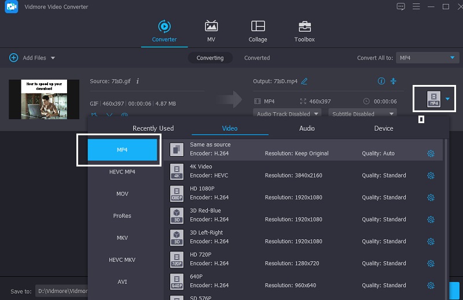Select MOV format in the sidebar
This screenshot has height=300, width=463.
tap(122, 194)
